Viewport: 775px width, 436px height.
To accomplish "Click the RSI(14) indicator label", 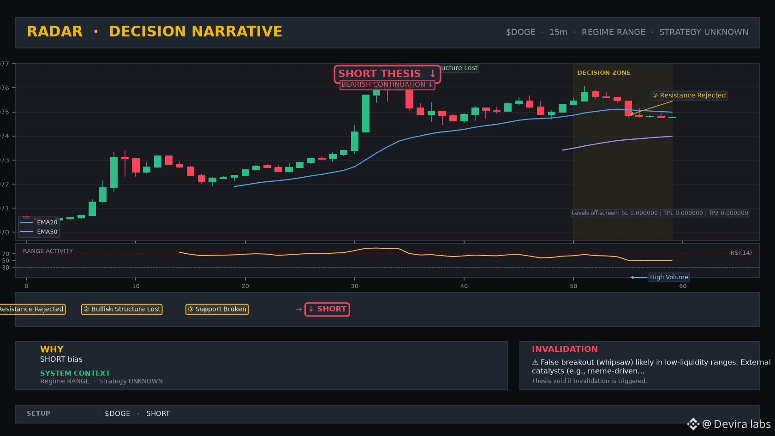I will pos(741,253).
